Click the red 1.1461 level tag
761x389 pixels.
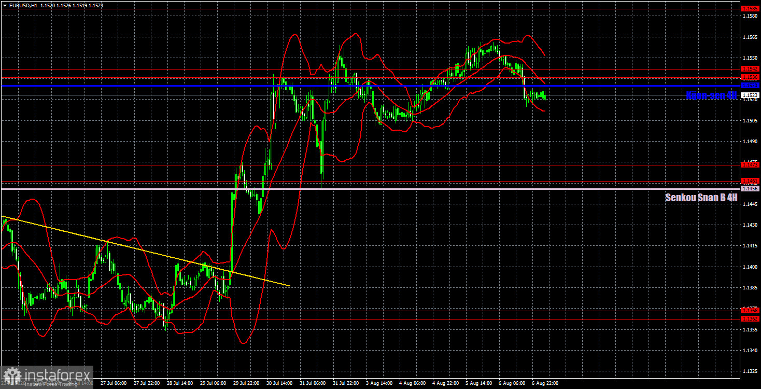coord(750,181)
